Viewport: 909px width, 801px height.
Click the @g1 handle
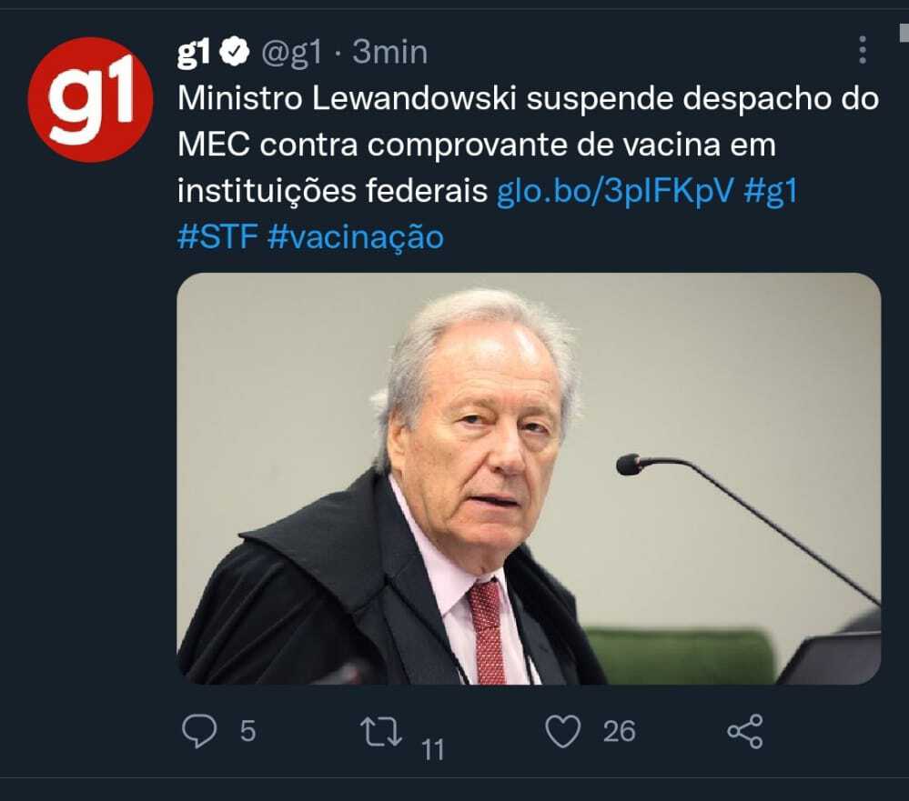click(x=291, y=52)
